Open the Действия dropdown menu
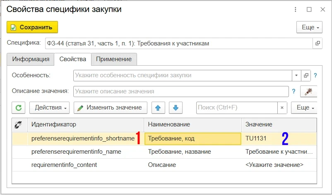Screen dimensions: 332x195 pos(50,108)
